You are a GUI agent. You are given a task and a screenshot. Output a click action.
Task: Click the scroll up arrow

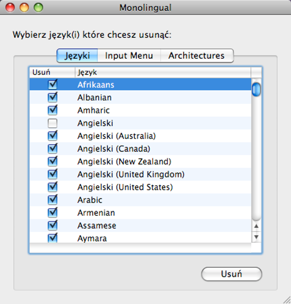(256, 226)
